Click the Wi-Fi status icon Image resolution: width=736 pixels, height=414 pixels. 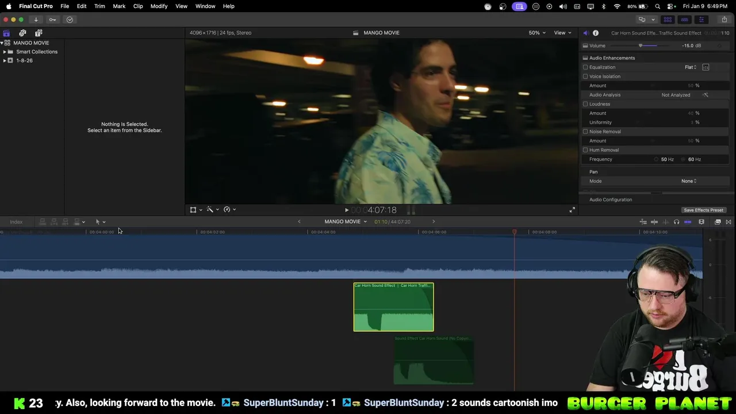pos(617,6)
